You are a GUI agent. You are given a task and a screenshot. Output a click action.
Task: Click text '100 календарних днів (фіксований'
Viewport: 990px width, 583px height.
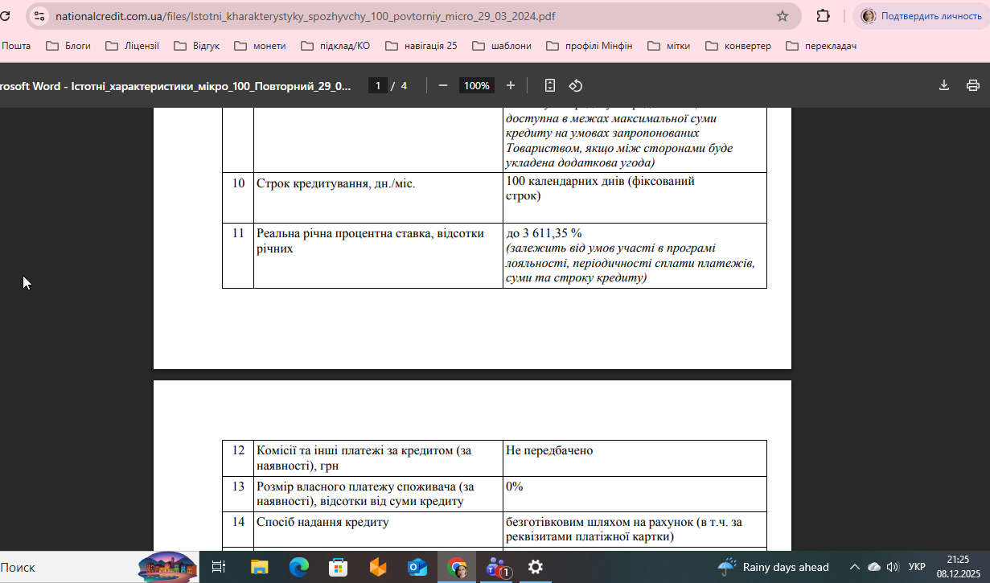601,182
